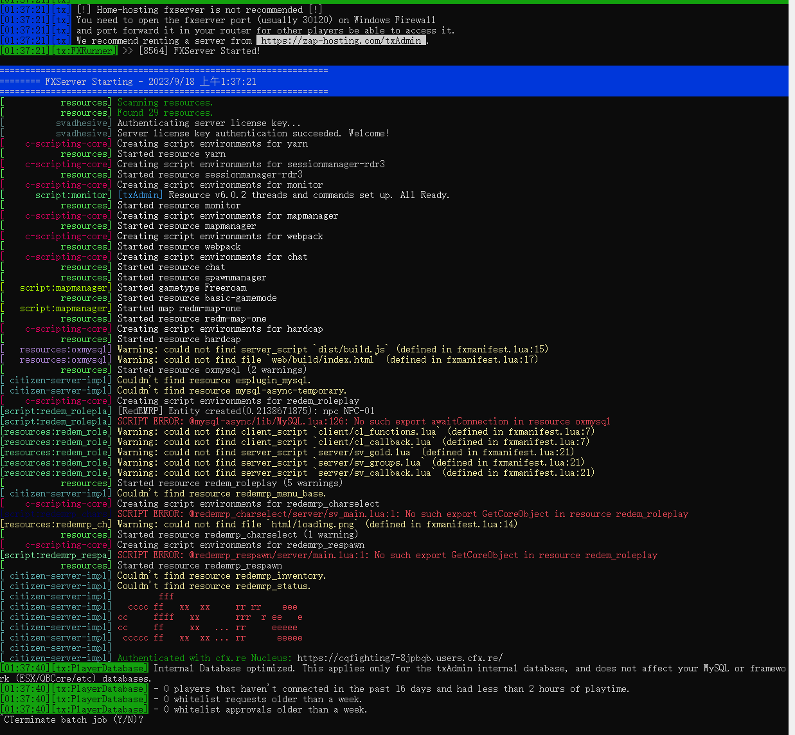Click the 'server/sv_callback.lua' warning line

point(355,473)
